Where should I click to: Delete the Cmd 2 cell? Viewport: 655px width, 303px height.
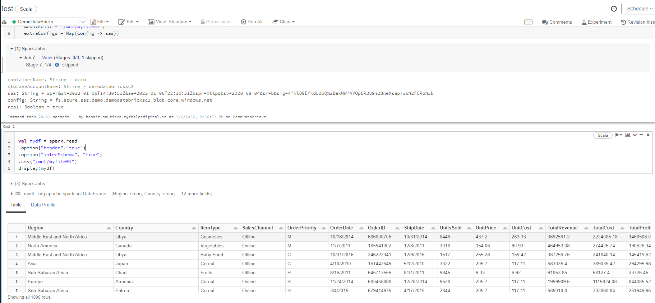(x=648, y=135)
